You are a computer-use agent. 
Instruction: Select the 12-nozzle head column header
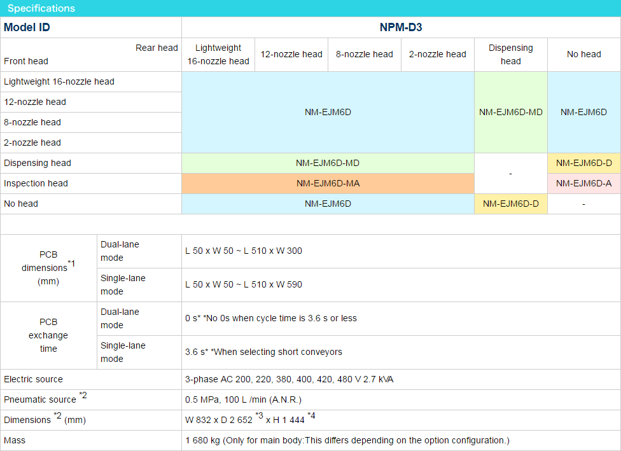pyautogui.click(x=291, y=54)
